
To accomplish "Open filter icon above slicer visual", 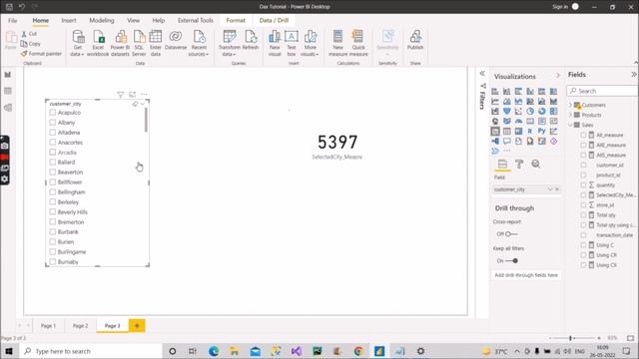I will click(120, 95).
